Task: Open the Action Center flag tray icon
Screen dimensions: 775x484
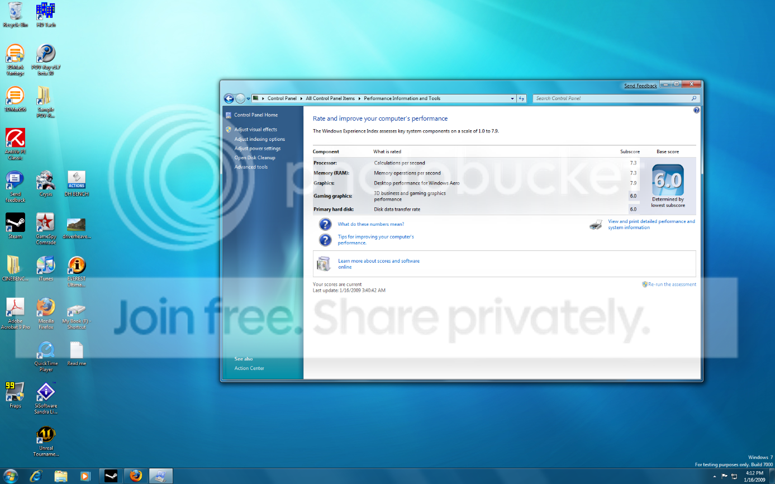Action: (x=725, y=476)
